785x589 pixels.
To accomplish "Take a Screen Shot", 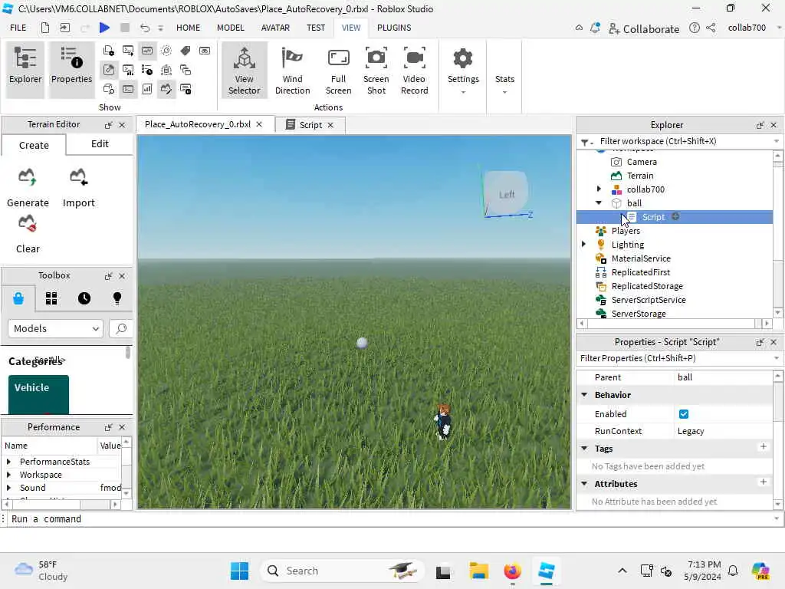I will click(x=376, y=70).
